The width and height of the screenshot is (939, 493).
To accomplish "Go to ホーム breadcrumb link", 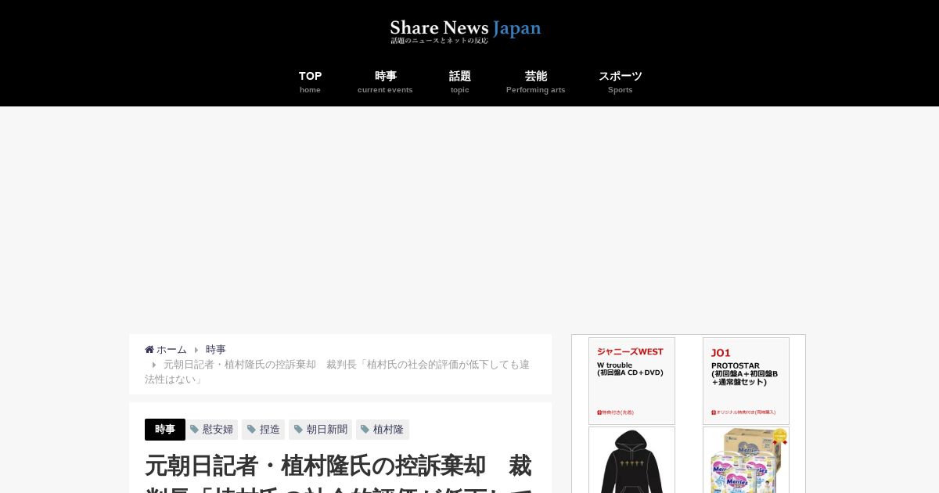I will click(x=171, y=350).
